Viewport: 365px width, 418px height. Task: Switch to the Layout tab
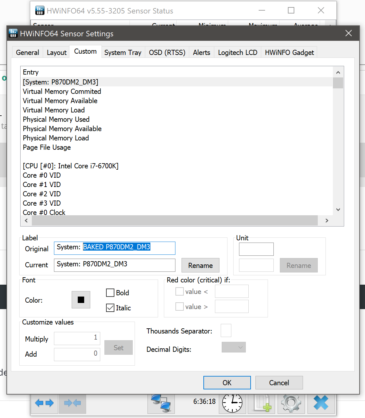click(57, 52)
